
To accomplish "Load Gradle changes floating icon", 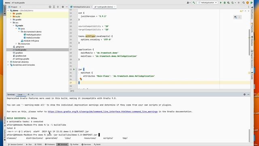I will tap(236, 17).
